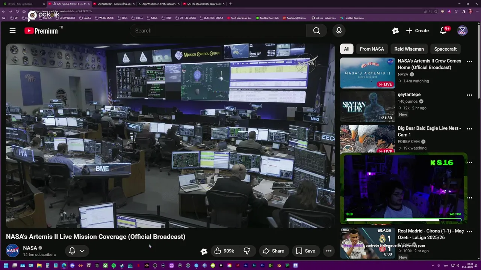The image size is (481, 270).
Task: Share the Artemis II live video
Action: tap(273, 251)
